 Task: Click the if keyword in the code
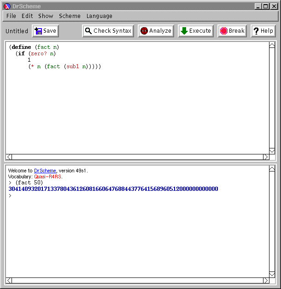(x=21, y=53)
